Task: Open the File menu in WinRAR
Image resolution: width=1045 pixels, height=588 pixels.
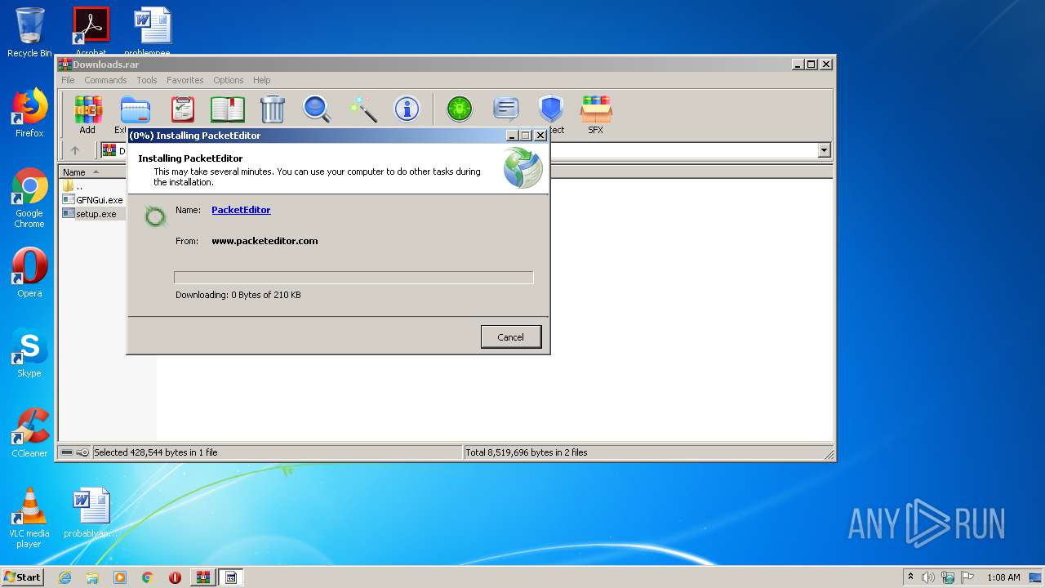Action: (x=68, y=80)
